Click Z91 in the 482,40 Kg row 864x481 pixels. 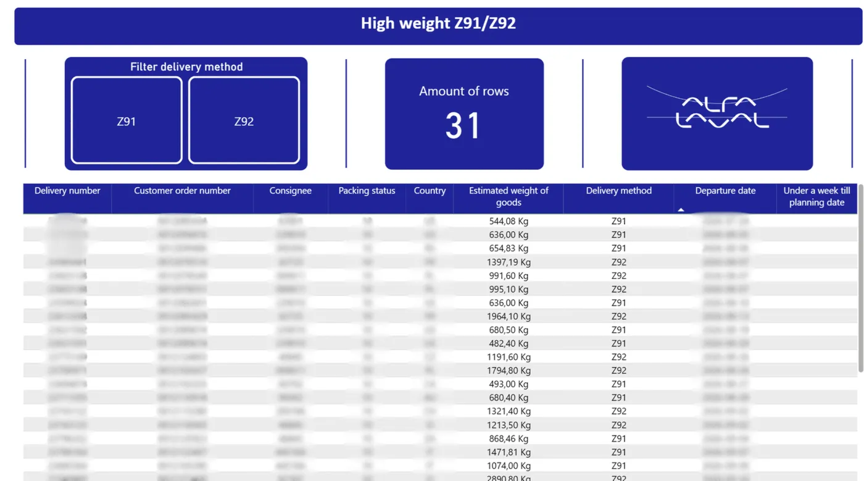tap(618, 343)
